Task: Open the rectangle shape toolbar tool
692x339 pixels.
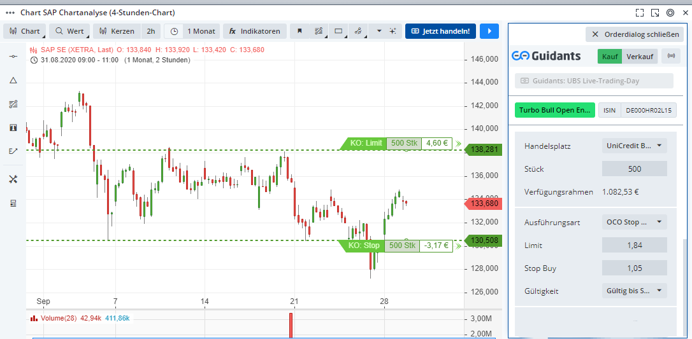Action: [x=338, y=31]
